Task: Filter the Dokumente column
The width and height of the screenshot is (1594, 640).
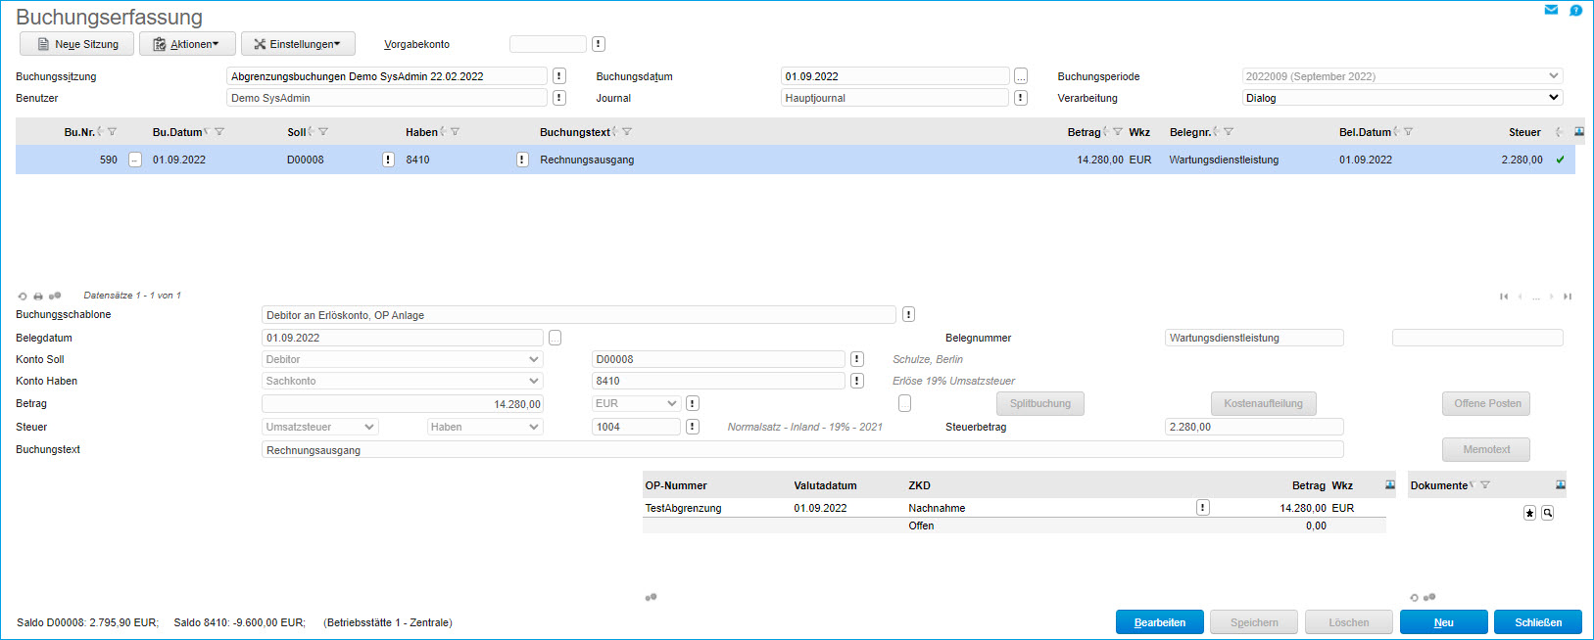Action: (1485, 485)
